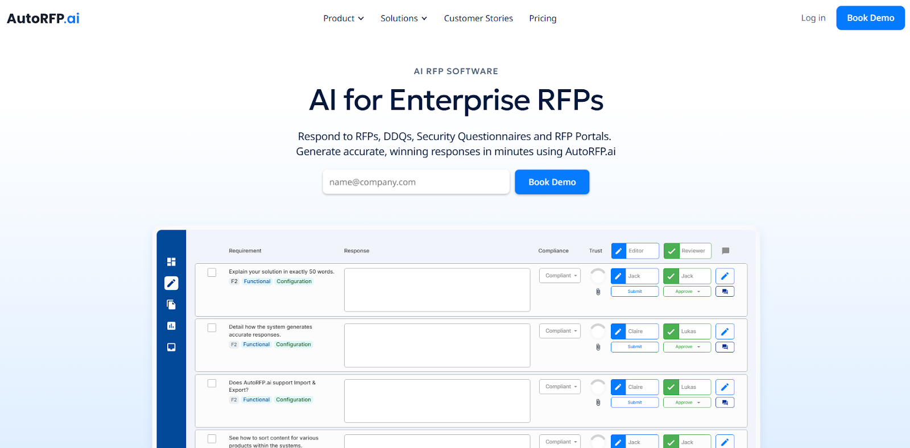
Task: Click Submit in 'Explain your solution' row
Action: tap(635, 292)
